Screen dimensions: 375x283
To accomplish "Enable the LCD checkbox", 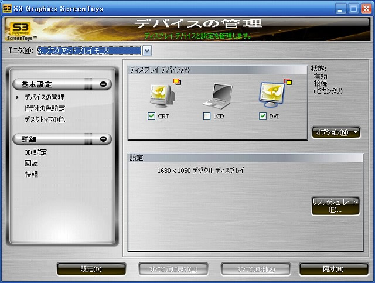I will (x=207, y=116).
